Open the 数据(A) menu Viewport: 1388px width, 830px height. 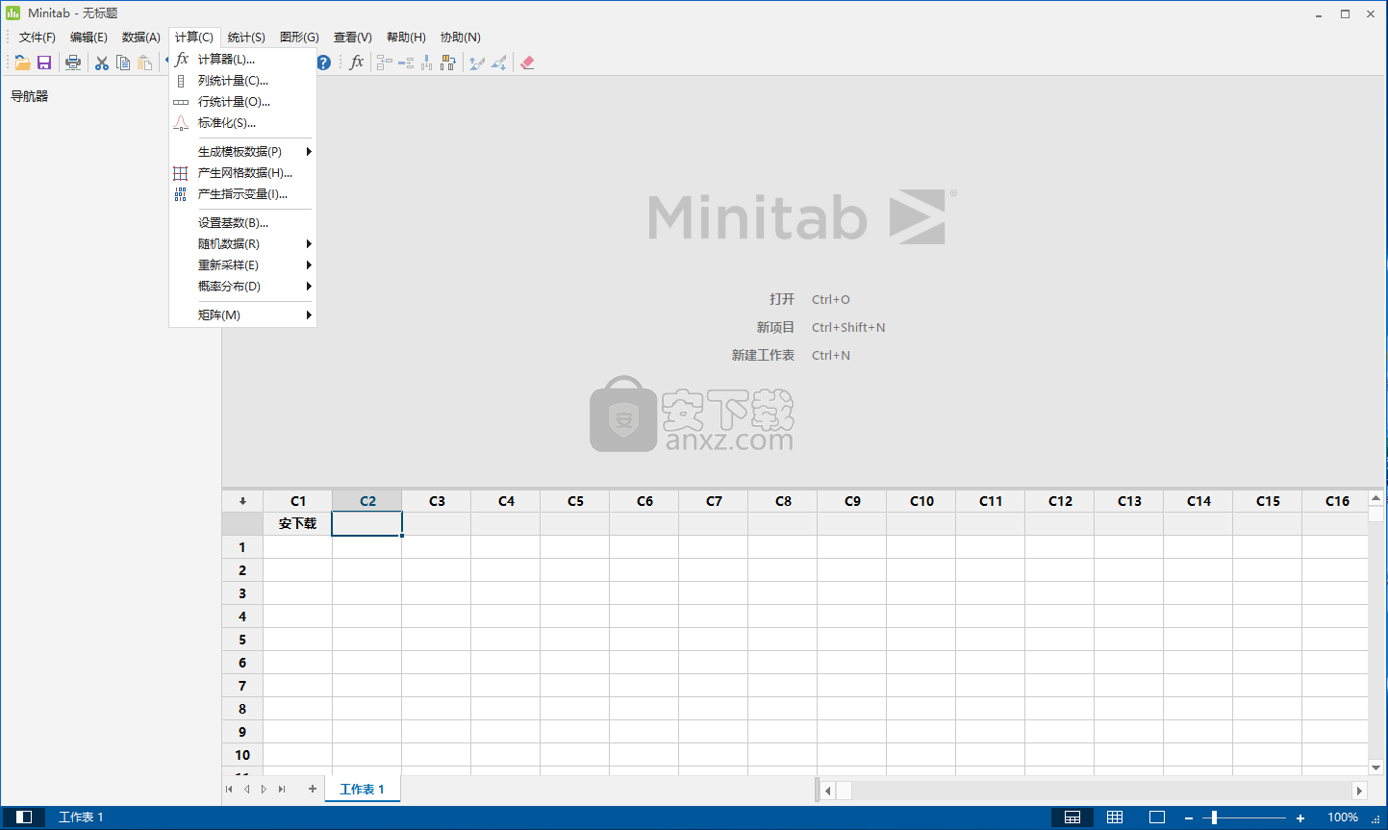tap(141, 38)
